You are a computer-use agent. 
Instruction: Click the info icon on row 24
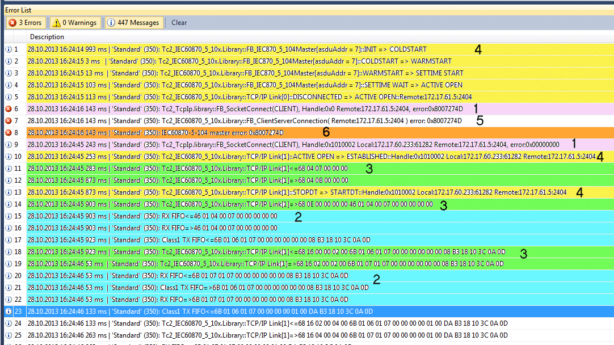coord(8,323)
